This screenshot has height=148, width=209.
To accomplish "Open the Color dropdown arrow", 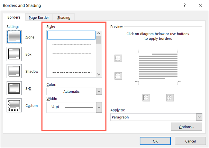I will pyautogui.click(x=99, y=91).
